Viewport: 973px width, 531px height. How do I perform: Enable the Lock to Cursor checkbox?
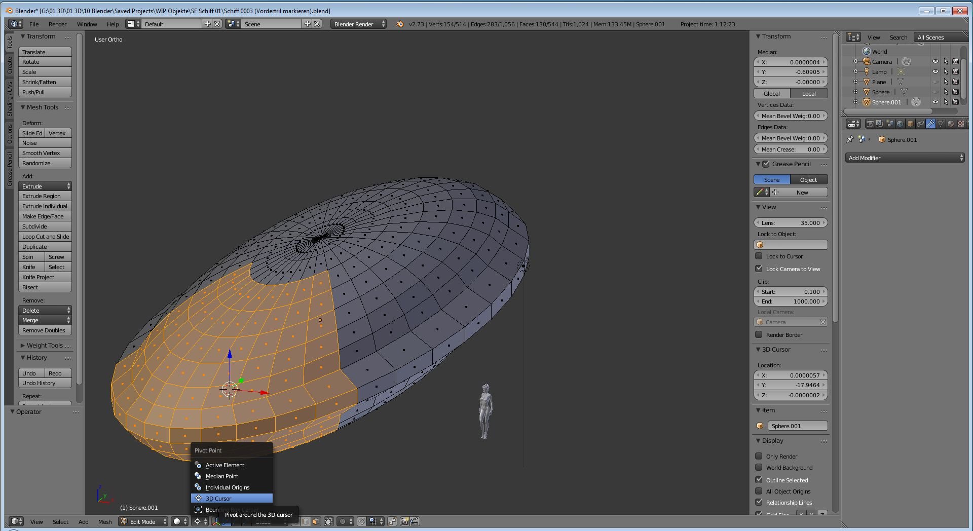(x=759, y=256)
